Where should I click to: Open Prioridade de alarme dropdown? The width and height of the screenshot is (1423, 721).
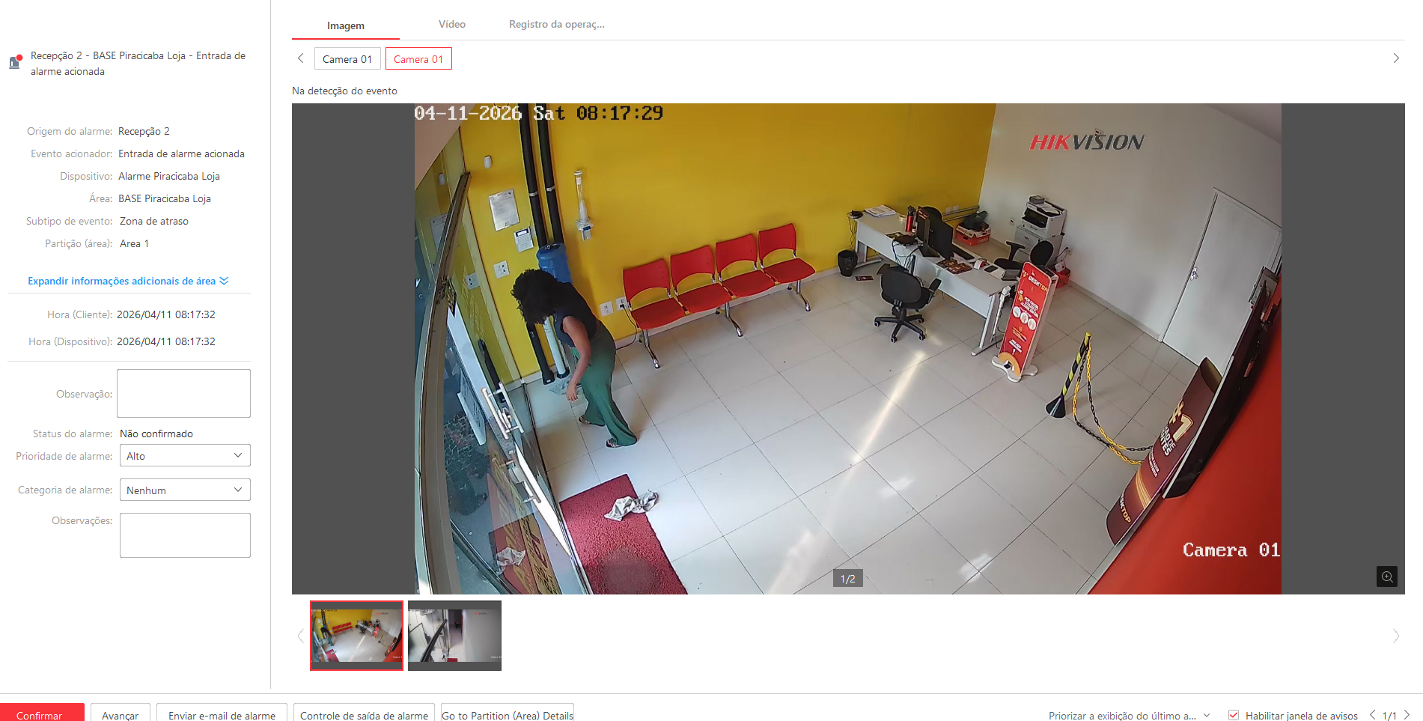coord(185,456)
